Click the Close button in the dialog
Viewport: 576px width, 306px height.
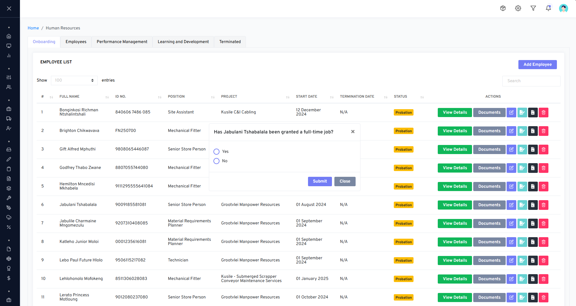(345, 181)
